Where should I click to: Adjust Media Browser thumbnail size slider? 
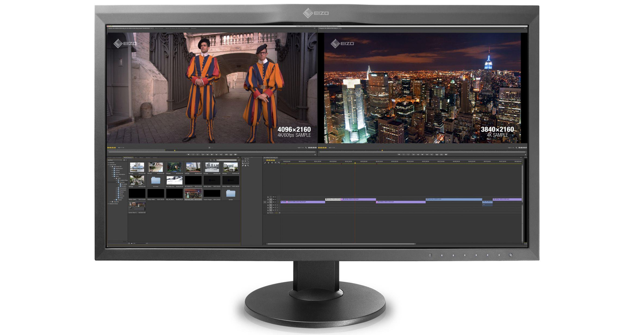[x=141, y=243]
